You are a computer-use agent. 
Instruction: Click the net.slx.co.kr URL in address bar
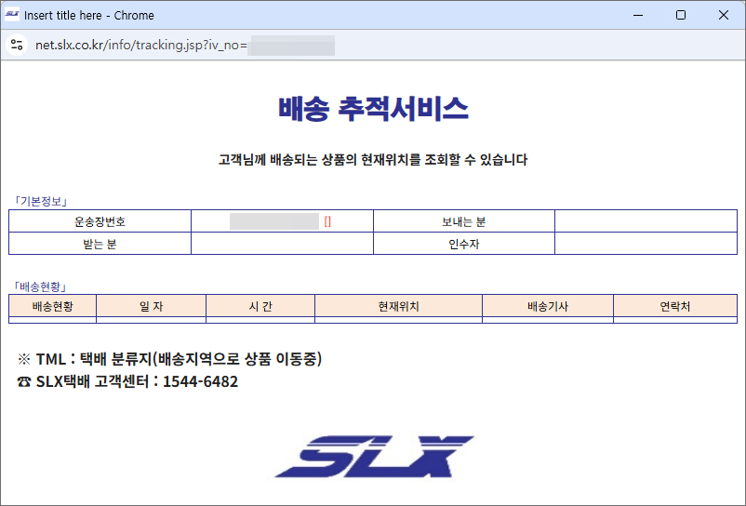click(141, 46)
